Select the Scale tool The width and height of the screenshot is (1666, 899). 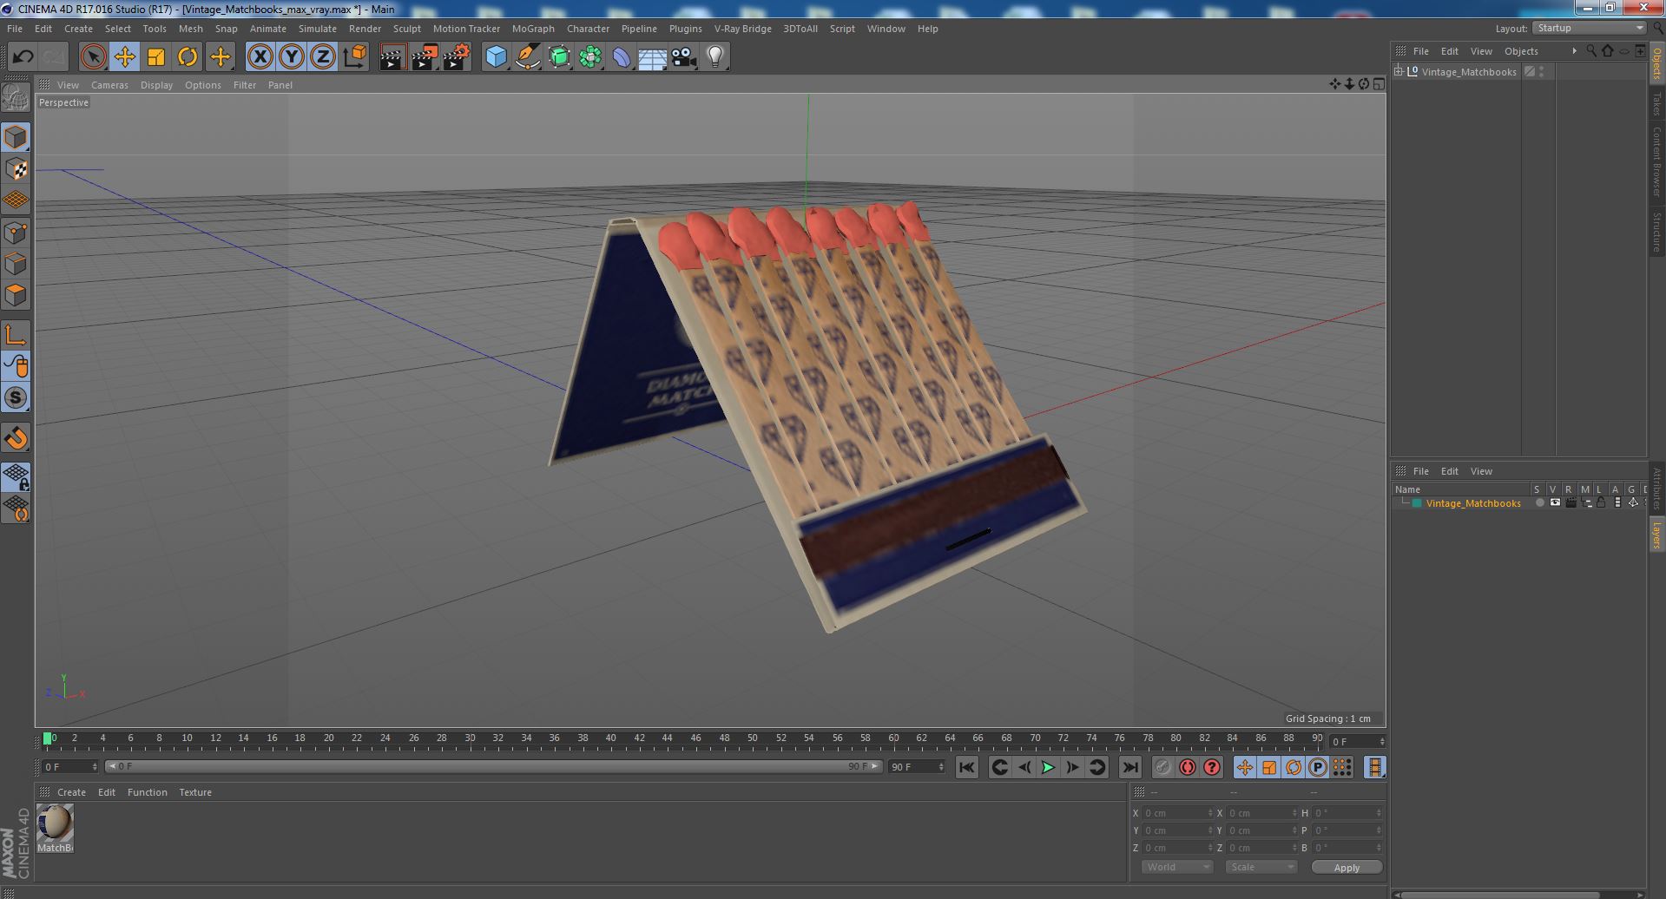tap(156, 57)
